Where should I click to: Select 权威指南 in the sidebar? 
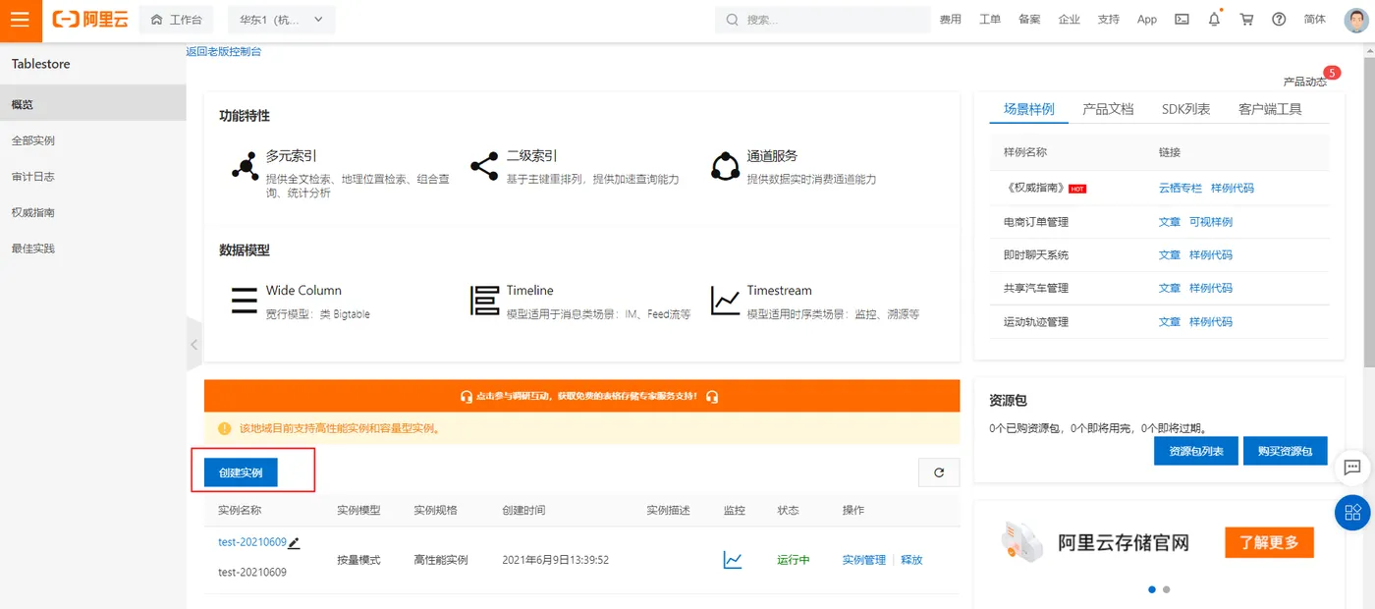pos(93,212)
